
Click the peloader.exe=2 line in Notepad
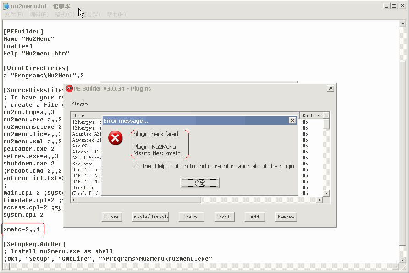click(x=29, y=149)
